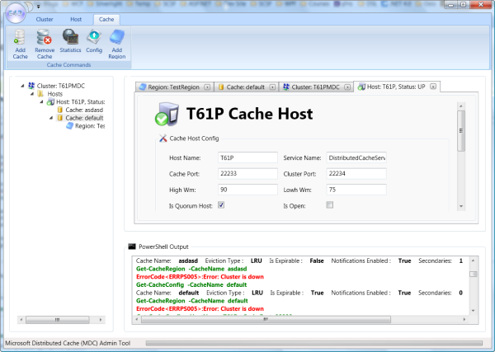Image resolution: width=495 pixels, height=352 pixels.
Task: Click host config panel scroll up arrow
Action: pyautogui.click(x=461, y=106)
